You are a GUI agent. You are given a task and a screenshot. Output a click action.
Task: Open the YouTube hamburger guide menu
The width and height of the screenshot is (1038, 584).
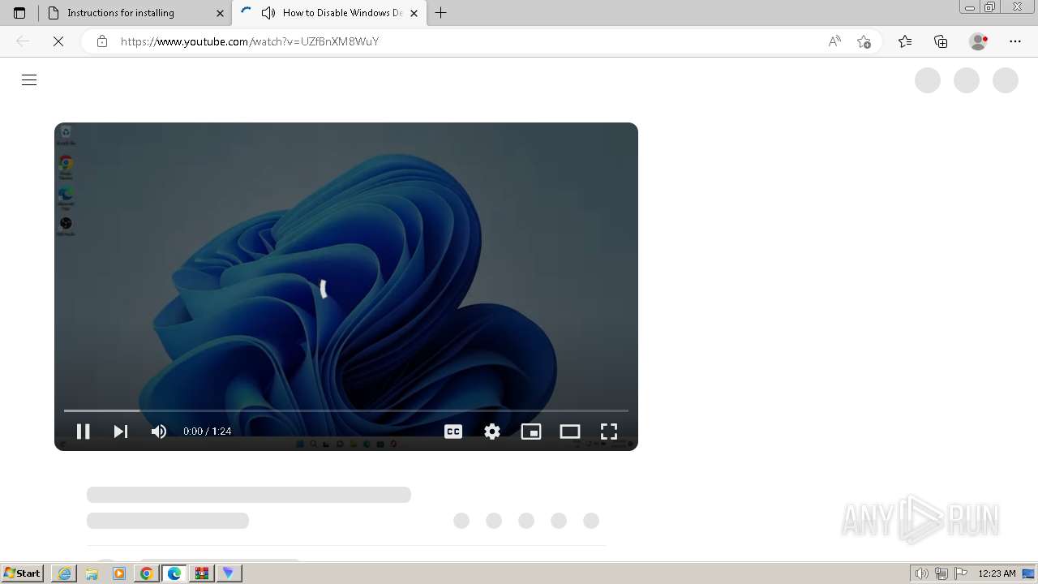(x=29, y=79)
